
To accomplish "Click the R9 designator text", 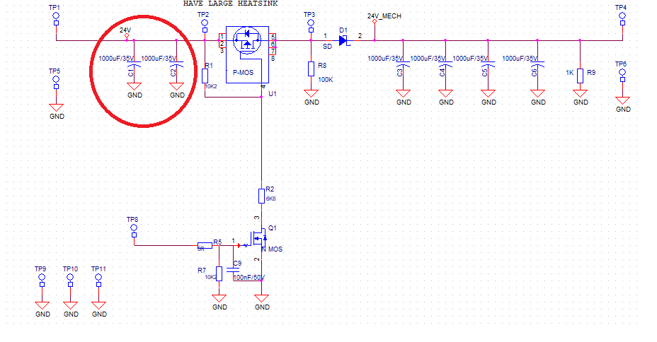I will 590,72.
